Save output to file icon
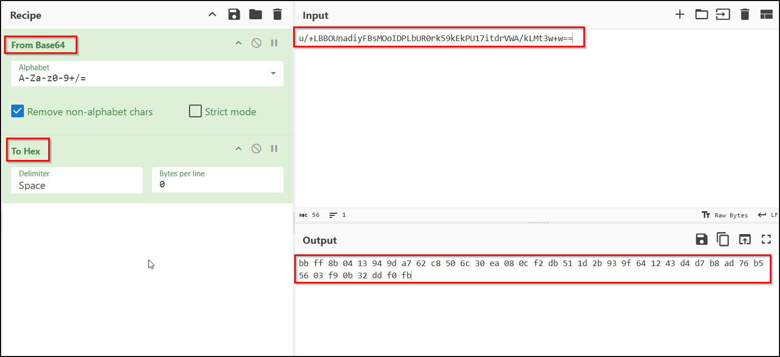The width and height of the screenshot is (780, 357). 702,239
